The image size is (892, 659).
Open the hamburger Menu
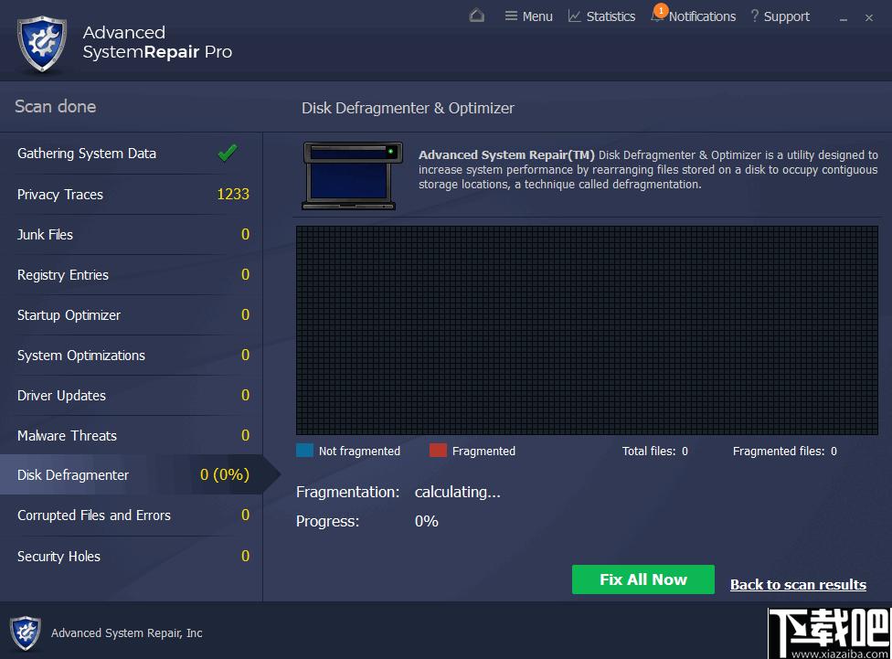[x=528, y=16]
